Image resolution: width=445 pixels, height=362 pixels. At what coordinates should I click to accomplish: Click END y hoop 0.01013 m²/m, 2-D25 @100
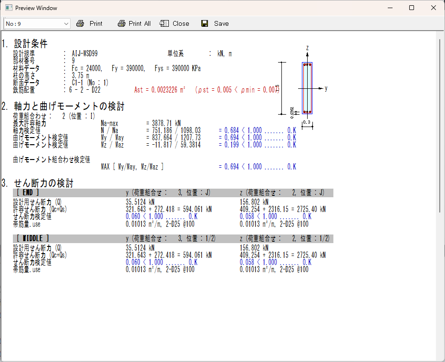click(x=160, y=224)
